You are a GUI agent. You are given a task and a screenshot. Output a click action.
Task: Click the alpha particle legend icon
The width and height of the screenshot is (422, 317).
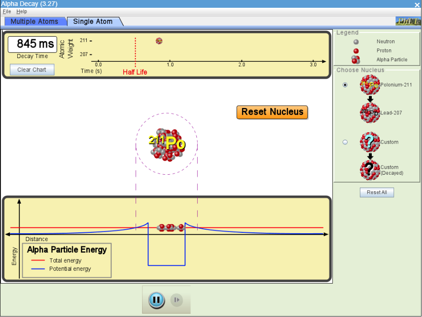[356, 59]
